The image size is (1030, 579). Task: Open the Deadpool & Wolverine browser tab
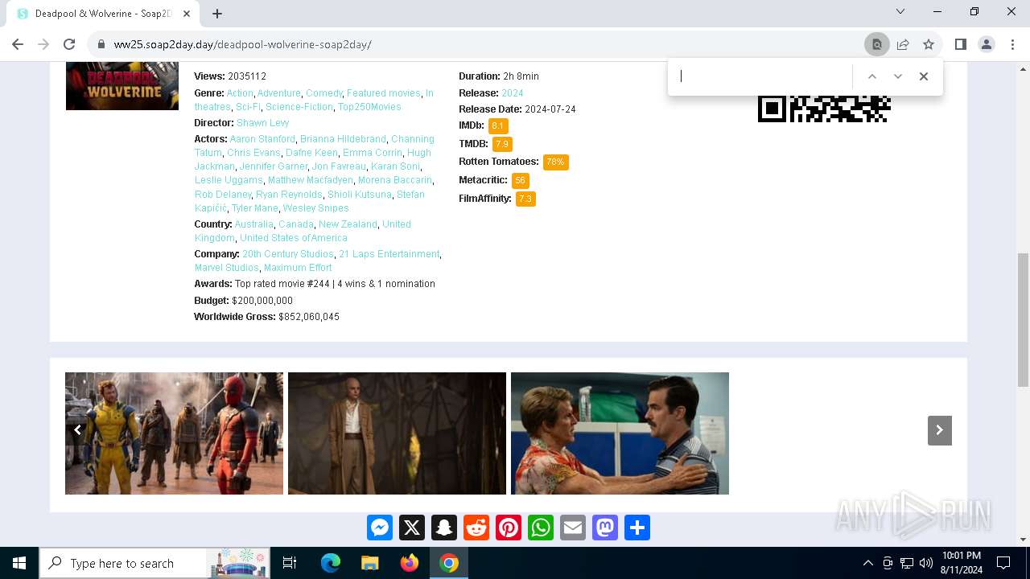pyautogui.click(x=103, y=14)
